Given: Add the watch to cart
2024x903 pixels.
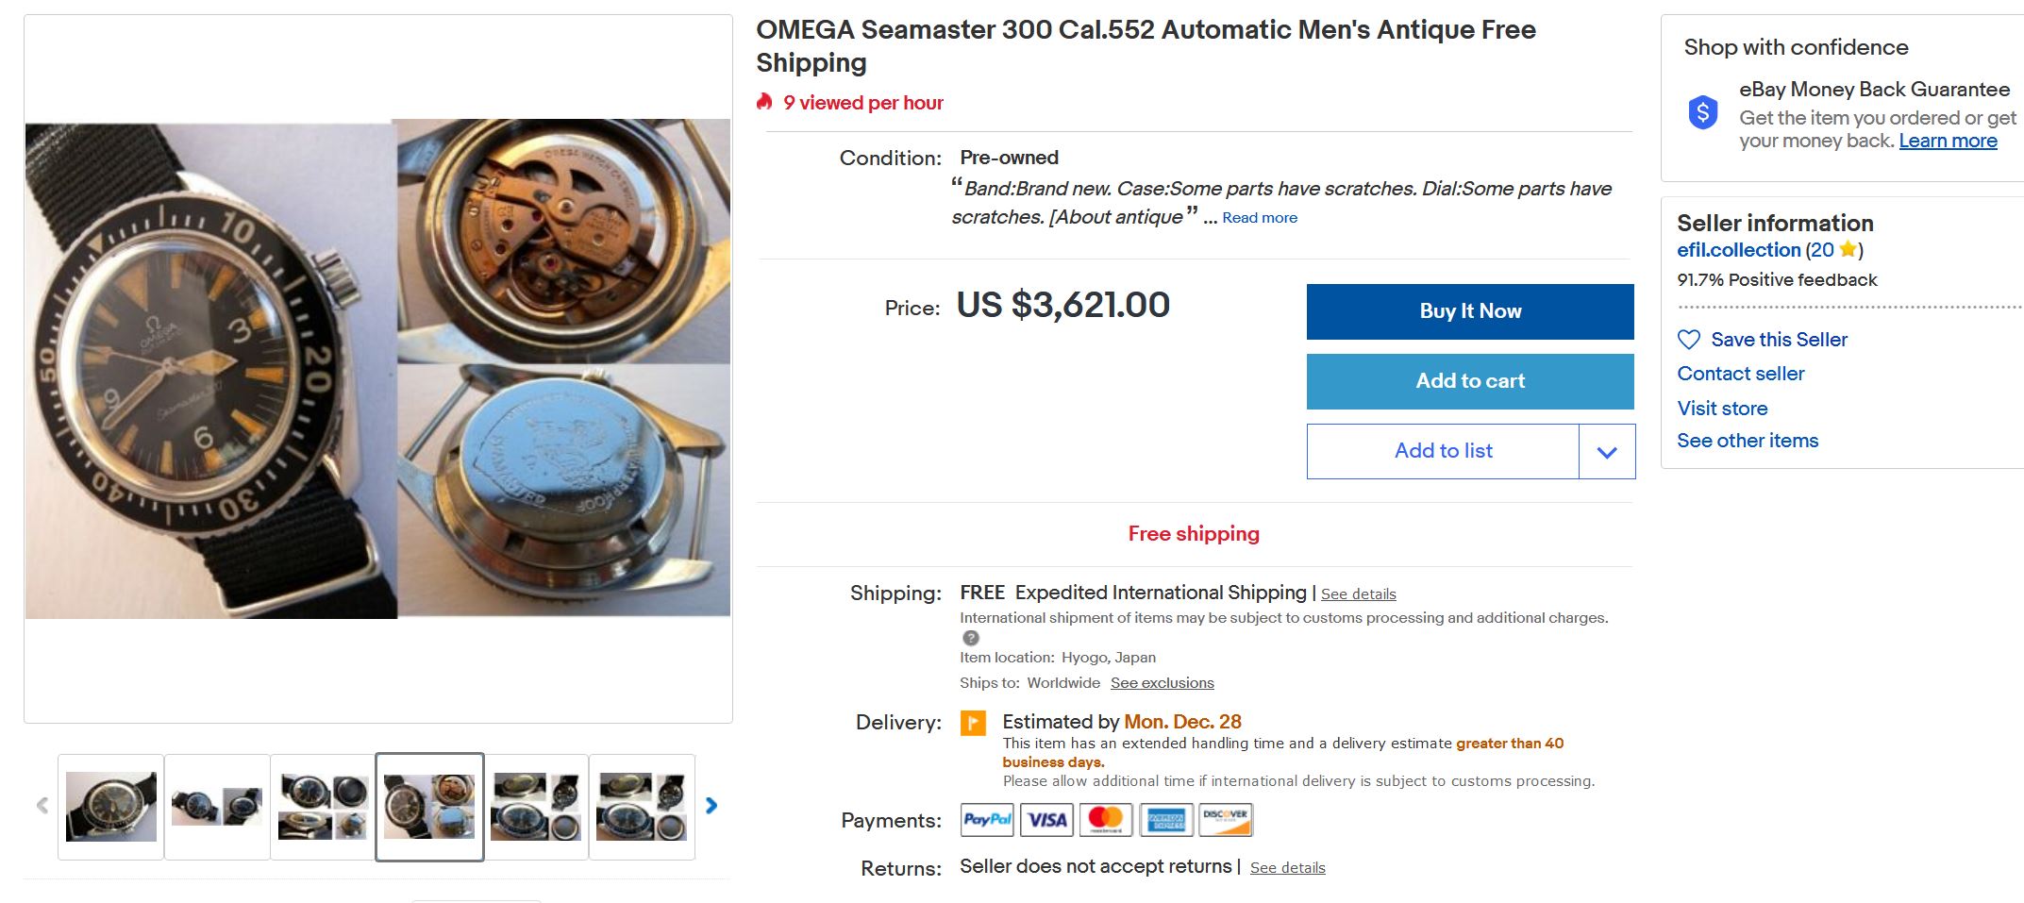Looking at the screenshot, I should pyautogui.click(x=1469, y=381).
